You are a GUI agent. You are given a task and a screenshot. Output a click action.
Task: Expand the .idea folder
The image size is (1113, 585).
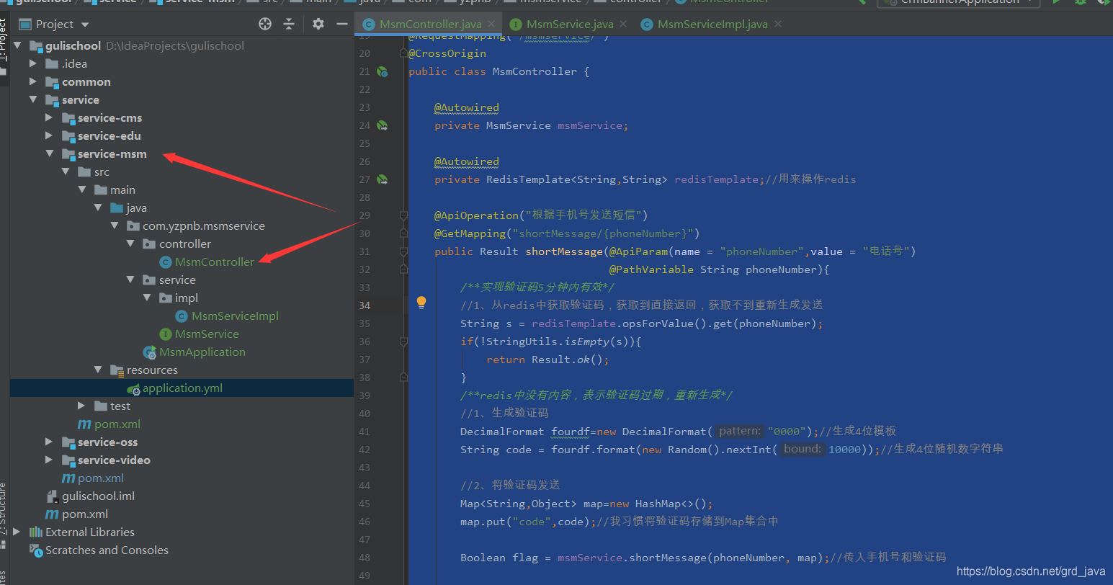[x=33, y=63]
